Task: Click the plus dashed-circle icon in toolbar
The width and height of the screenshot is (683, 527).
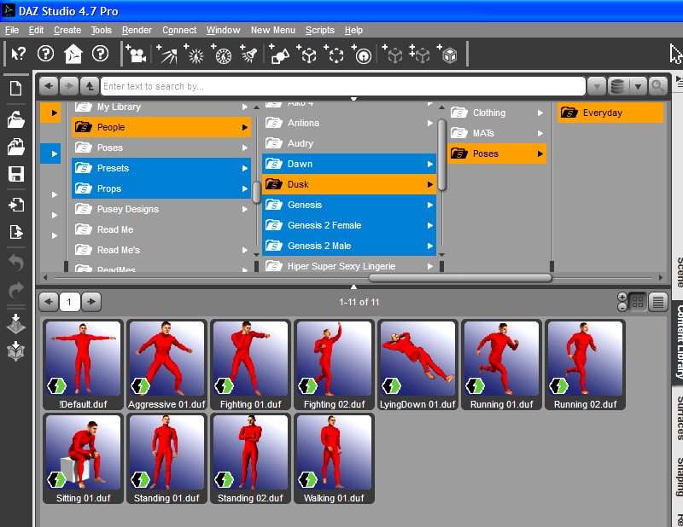Action: click(334, 55)
